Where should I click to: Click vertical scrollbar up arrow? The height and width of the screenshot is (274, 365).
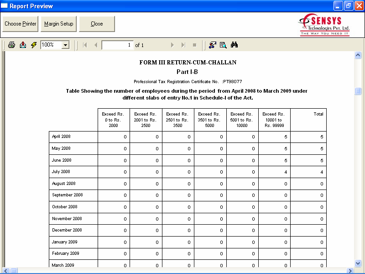click(x=358, y=55)
